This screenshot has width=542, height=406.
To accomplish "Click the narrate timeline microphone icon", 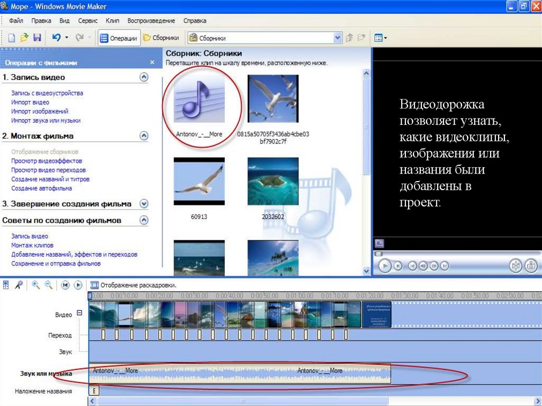I will point(19,285).
